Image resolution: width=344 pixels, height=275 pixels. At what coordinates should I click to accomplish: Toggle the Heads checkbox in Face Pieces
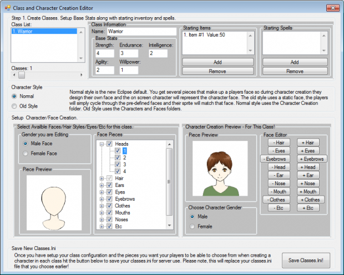pyautogui.click(x=110, y=143)
